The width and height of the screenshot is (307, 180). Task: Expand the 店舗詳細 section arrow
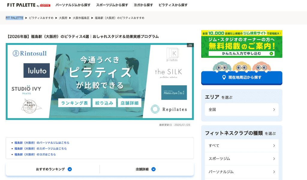click(153, 169)
